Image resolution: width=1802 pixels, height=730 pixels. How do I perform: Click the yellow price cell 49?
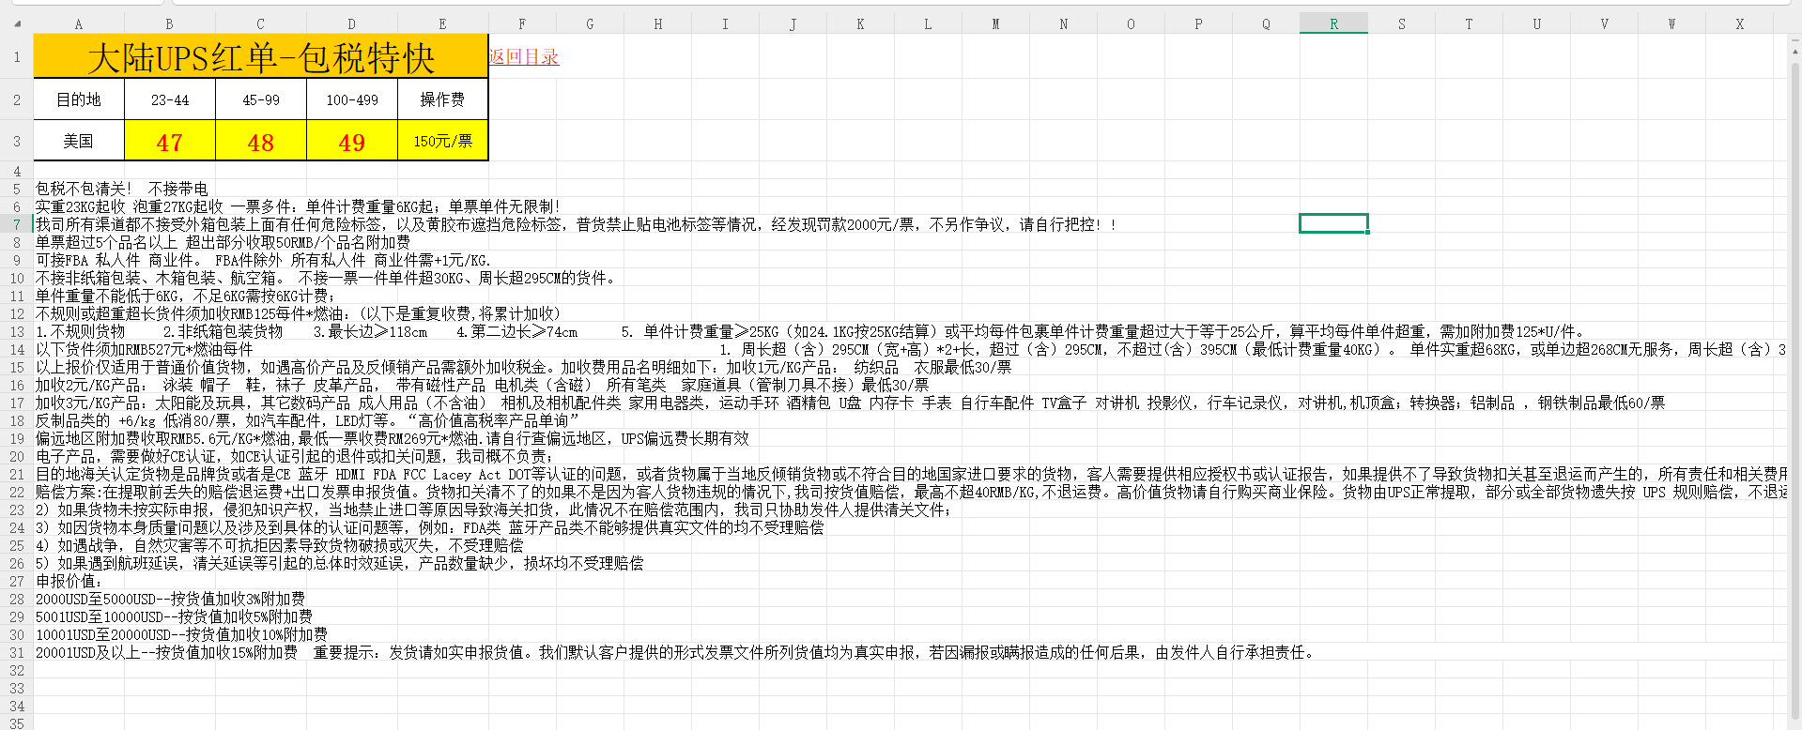(352, 141)
